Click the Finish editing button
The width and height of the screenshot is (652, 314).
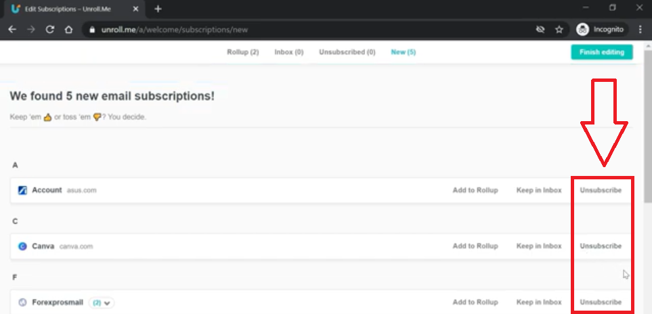(x=602, y=52)
